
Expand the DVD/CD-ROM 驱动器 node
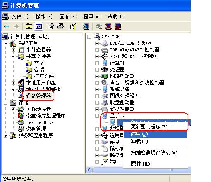tap(97, 43)
